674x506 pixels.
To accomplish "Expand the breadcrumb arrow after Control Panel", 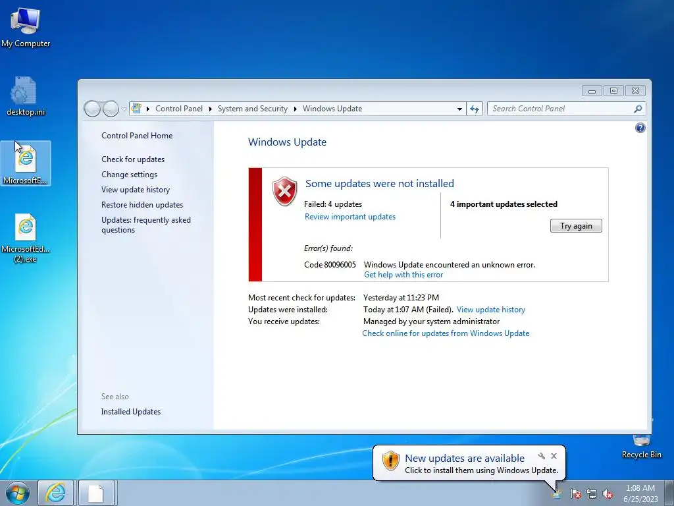I will (x=210, y=109).
